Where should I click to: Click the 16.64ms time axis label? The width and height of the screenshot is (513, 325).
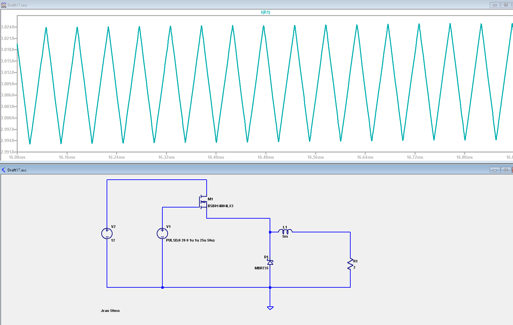(x=365, y=157)
